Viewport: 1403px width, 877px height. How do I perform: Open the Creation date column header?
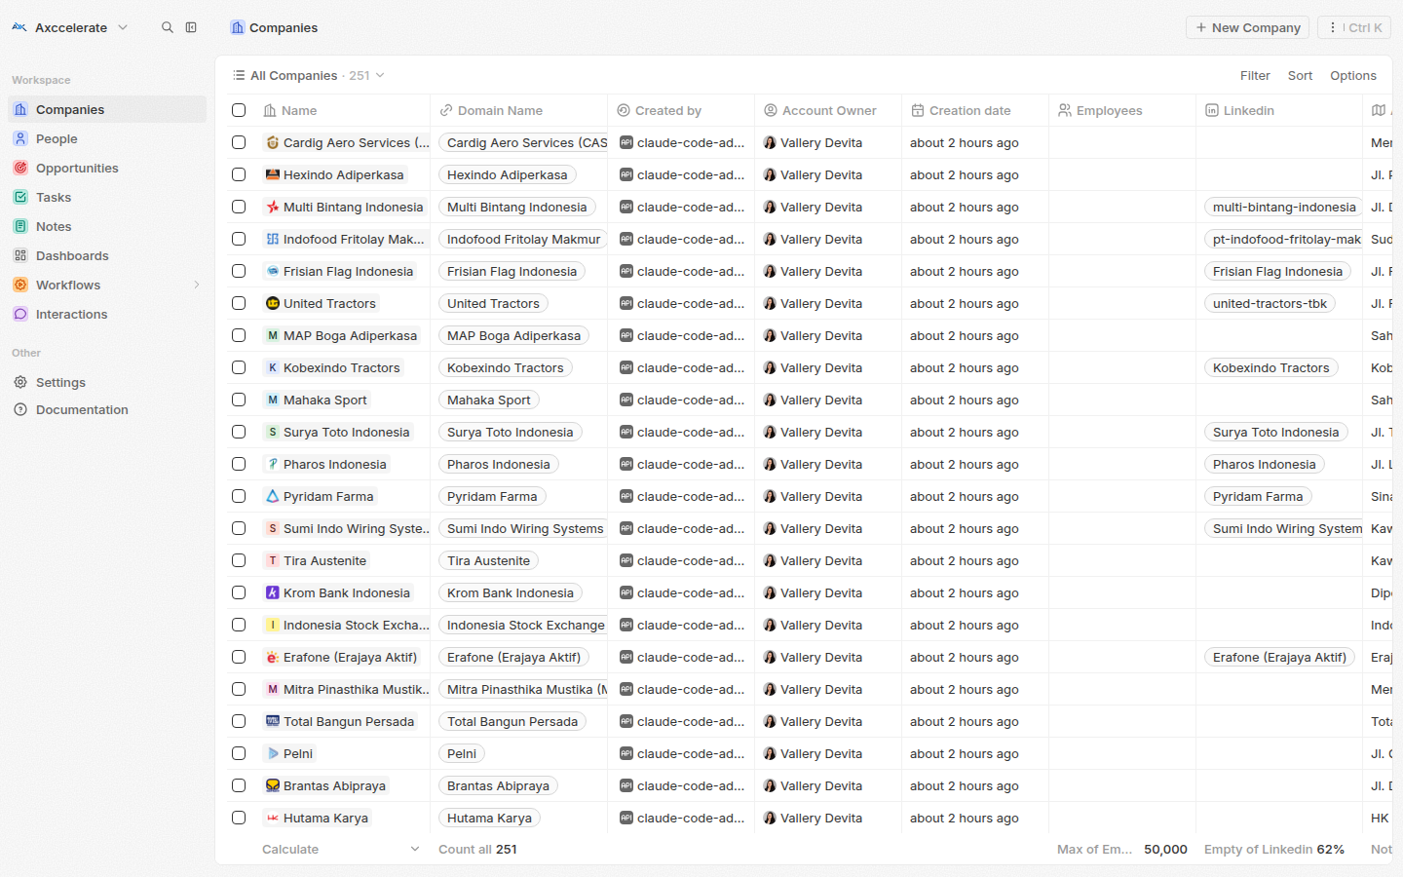(975, 110)
